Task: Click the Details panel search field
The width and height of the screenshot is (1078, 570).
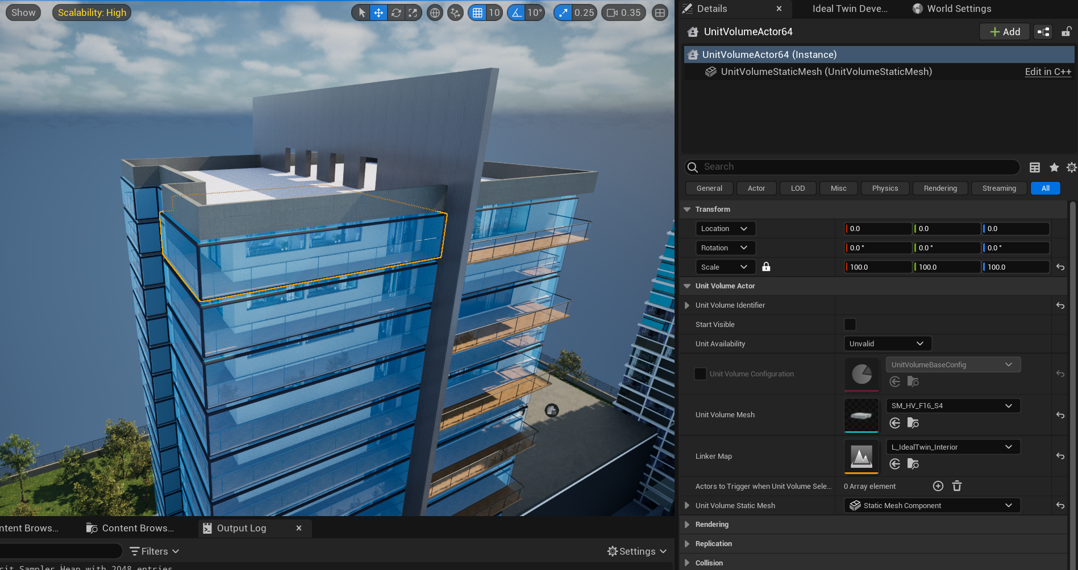Action: pos(852,167)
